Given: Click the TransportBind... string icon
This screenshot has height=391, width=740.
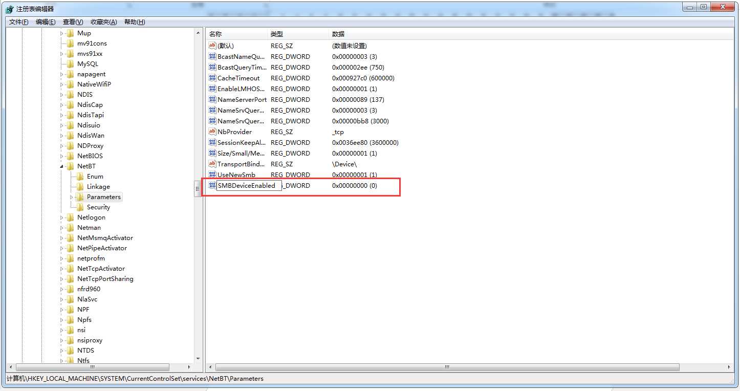Looking at the screenshot, I should point(212,164).
